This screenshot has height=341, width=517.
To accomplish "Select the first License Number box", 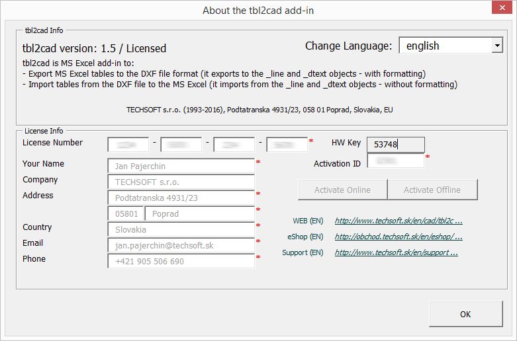I will point(128,145).
